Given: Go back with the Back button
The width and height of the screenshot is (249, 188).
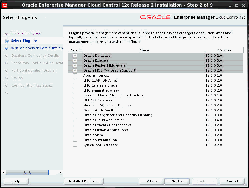Looking at the screenshot, I should [x=152, y=181].
